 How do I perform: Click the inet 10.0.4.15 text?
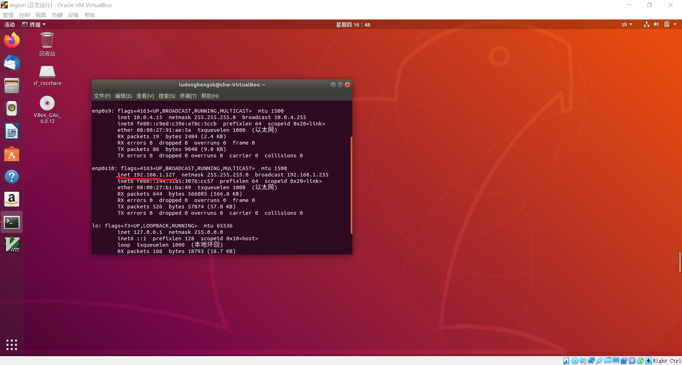point(140,117)
